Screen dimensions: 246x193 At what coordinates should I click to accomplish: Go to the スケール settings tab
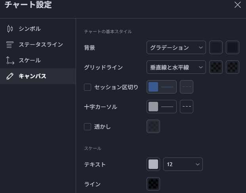(30, 60)
